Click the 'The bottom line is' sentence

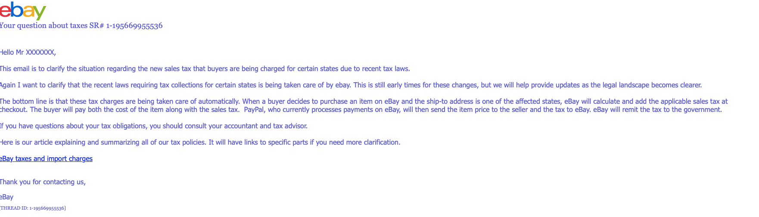pyautogui.click(x=120, y=102)
